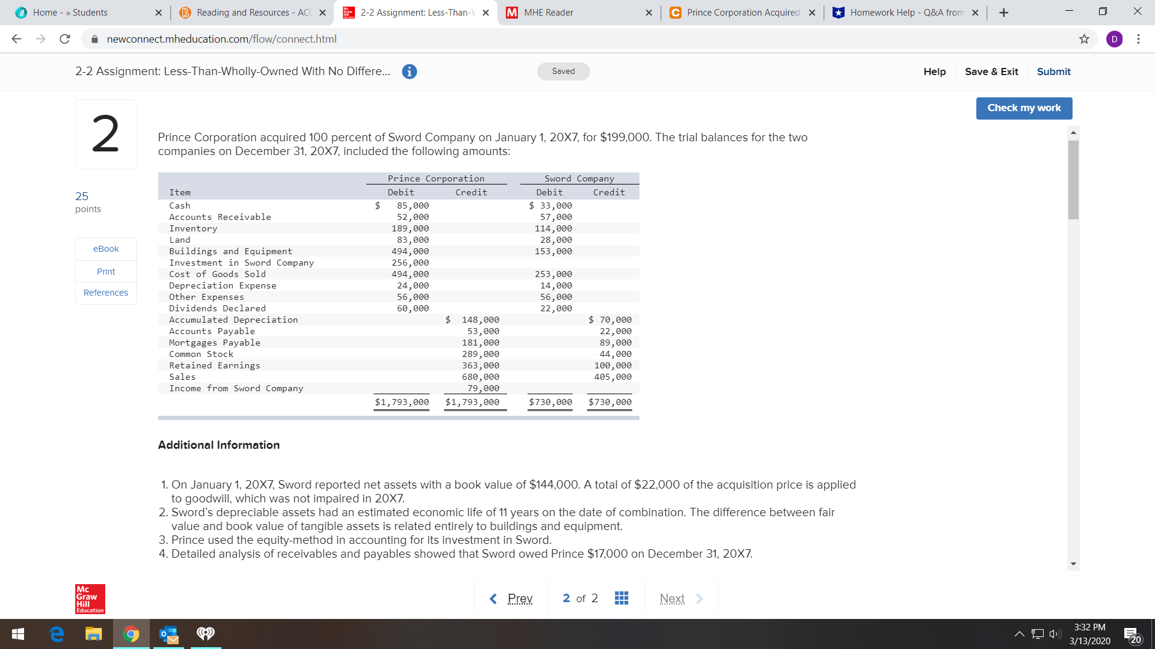Screen dimensions: 1155x649
Task: Open the eBook resource link
Action: point(106,249)
